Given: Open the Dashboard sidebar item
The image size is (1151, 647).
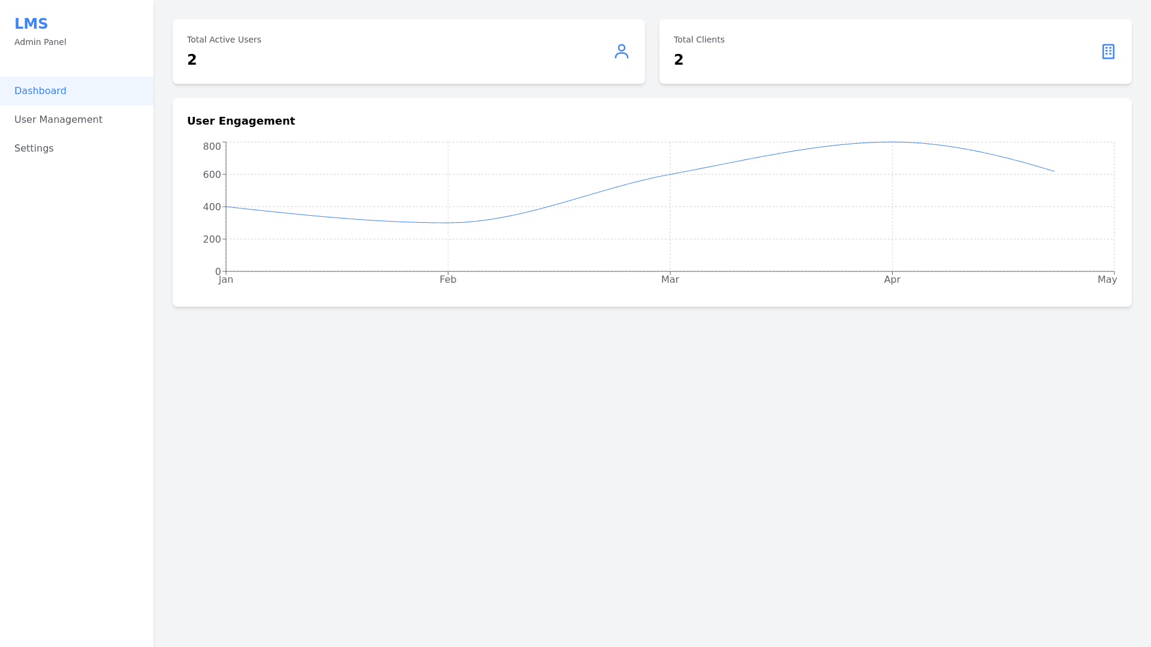Looking at the screenshot, I should click(40, 91).
